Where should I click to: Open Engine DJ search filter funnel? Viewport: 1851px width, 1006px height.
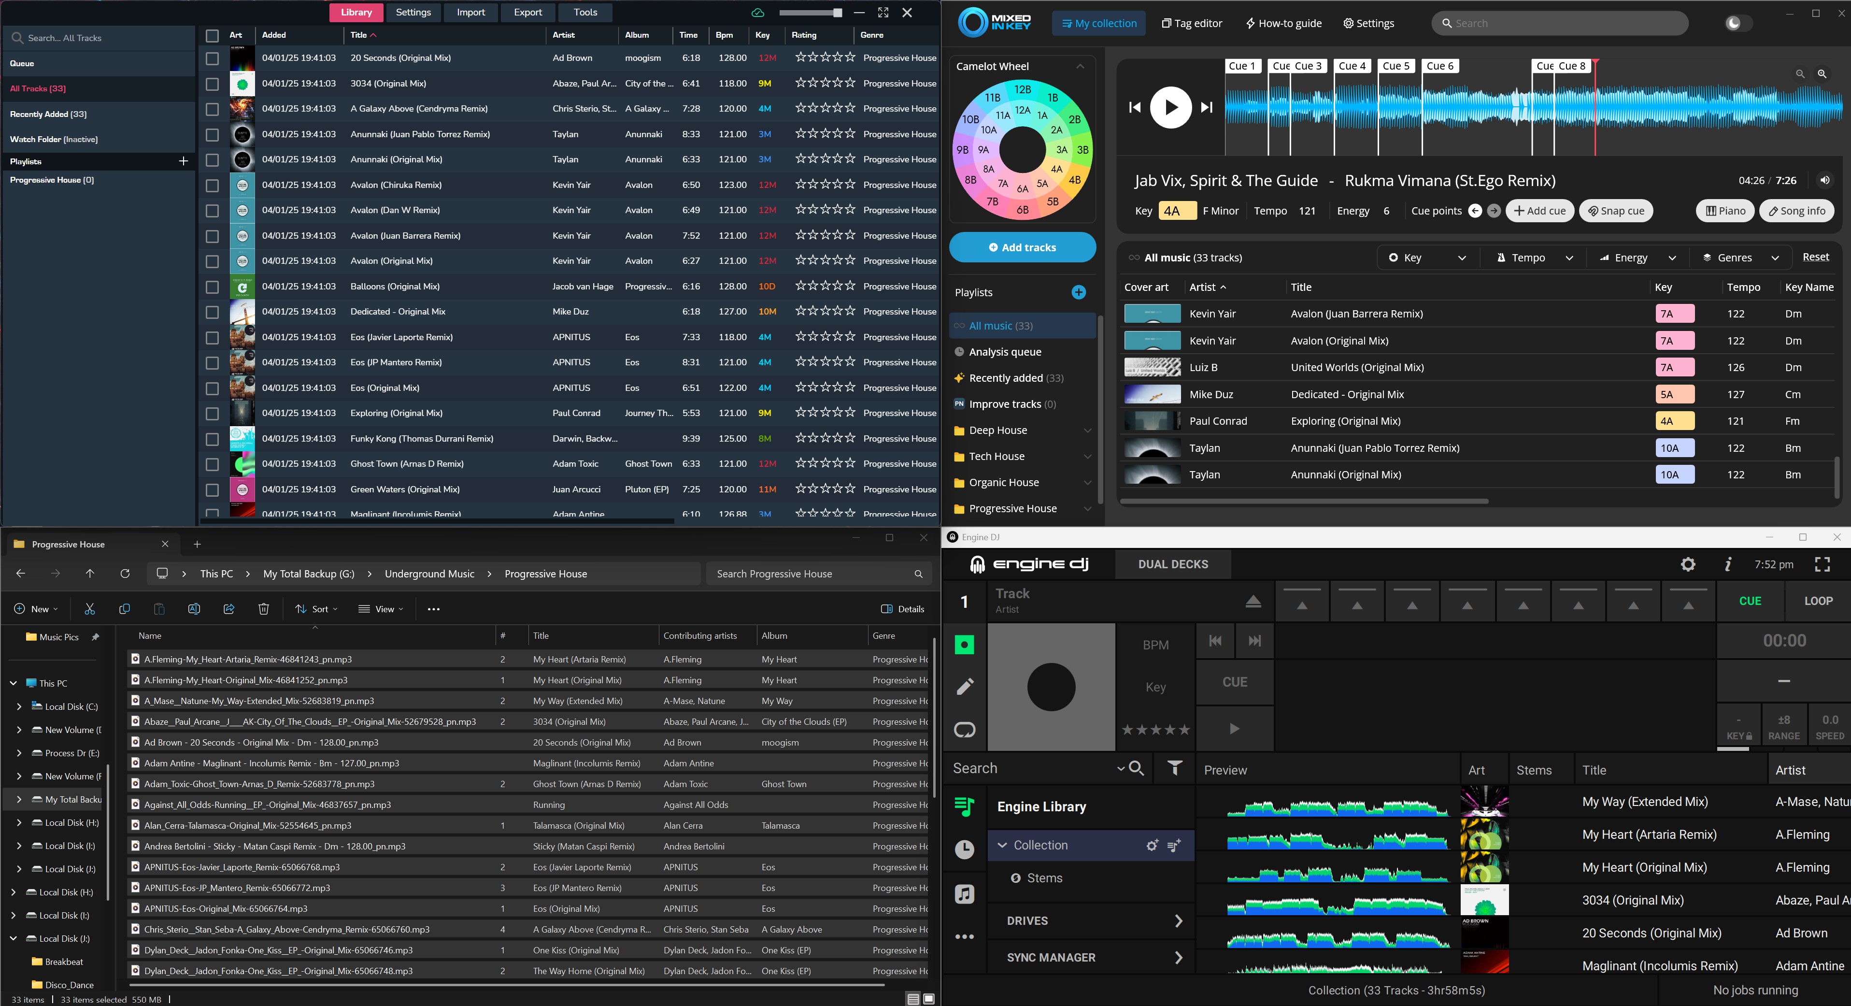tap(1174, 769)
